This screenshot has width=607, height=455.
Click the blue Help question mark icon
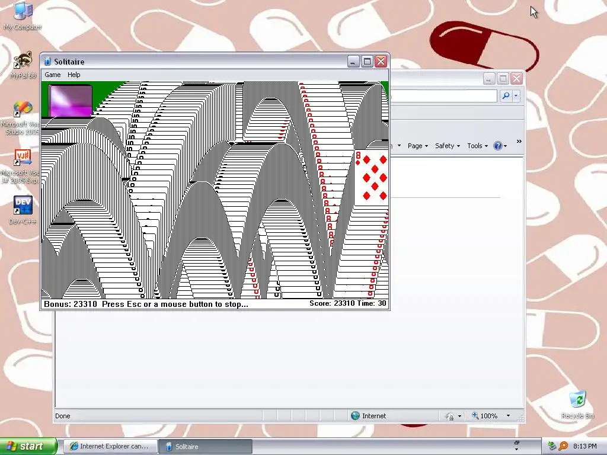pyautogui.click(x=498, y=146)
